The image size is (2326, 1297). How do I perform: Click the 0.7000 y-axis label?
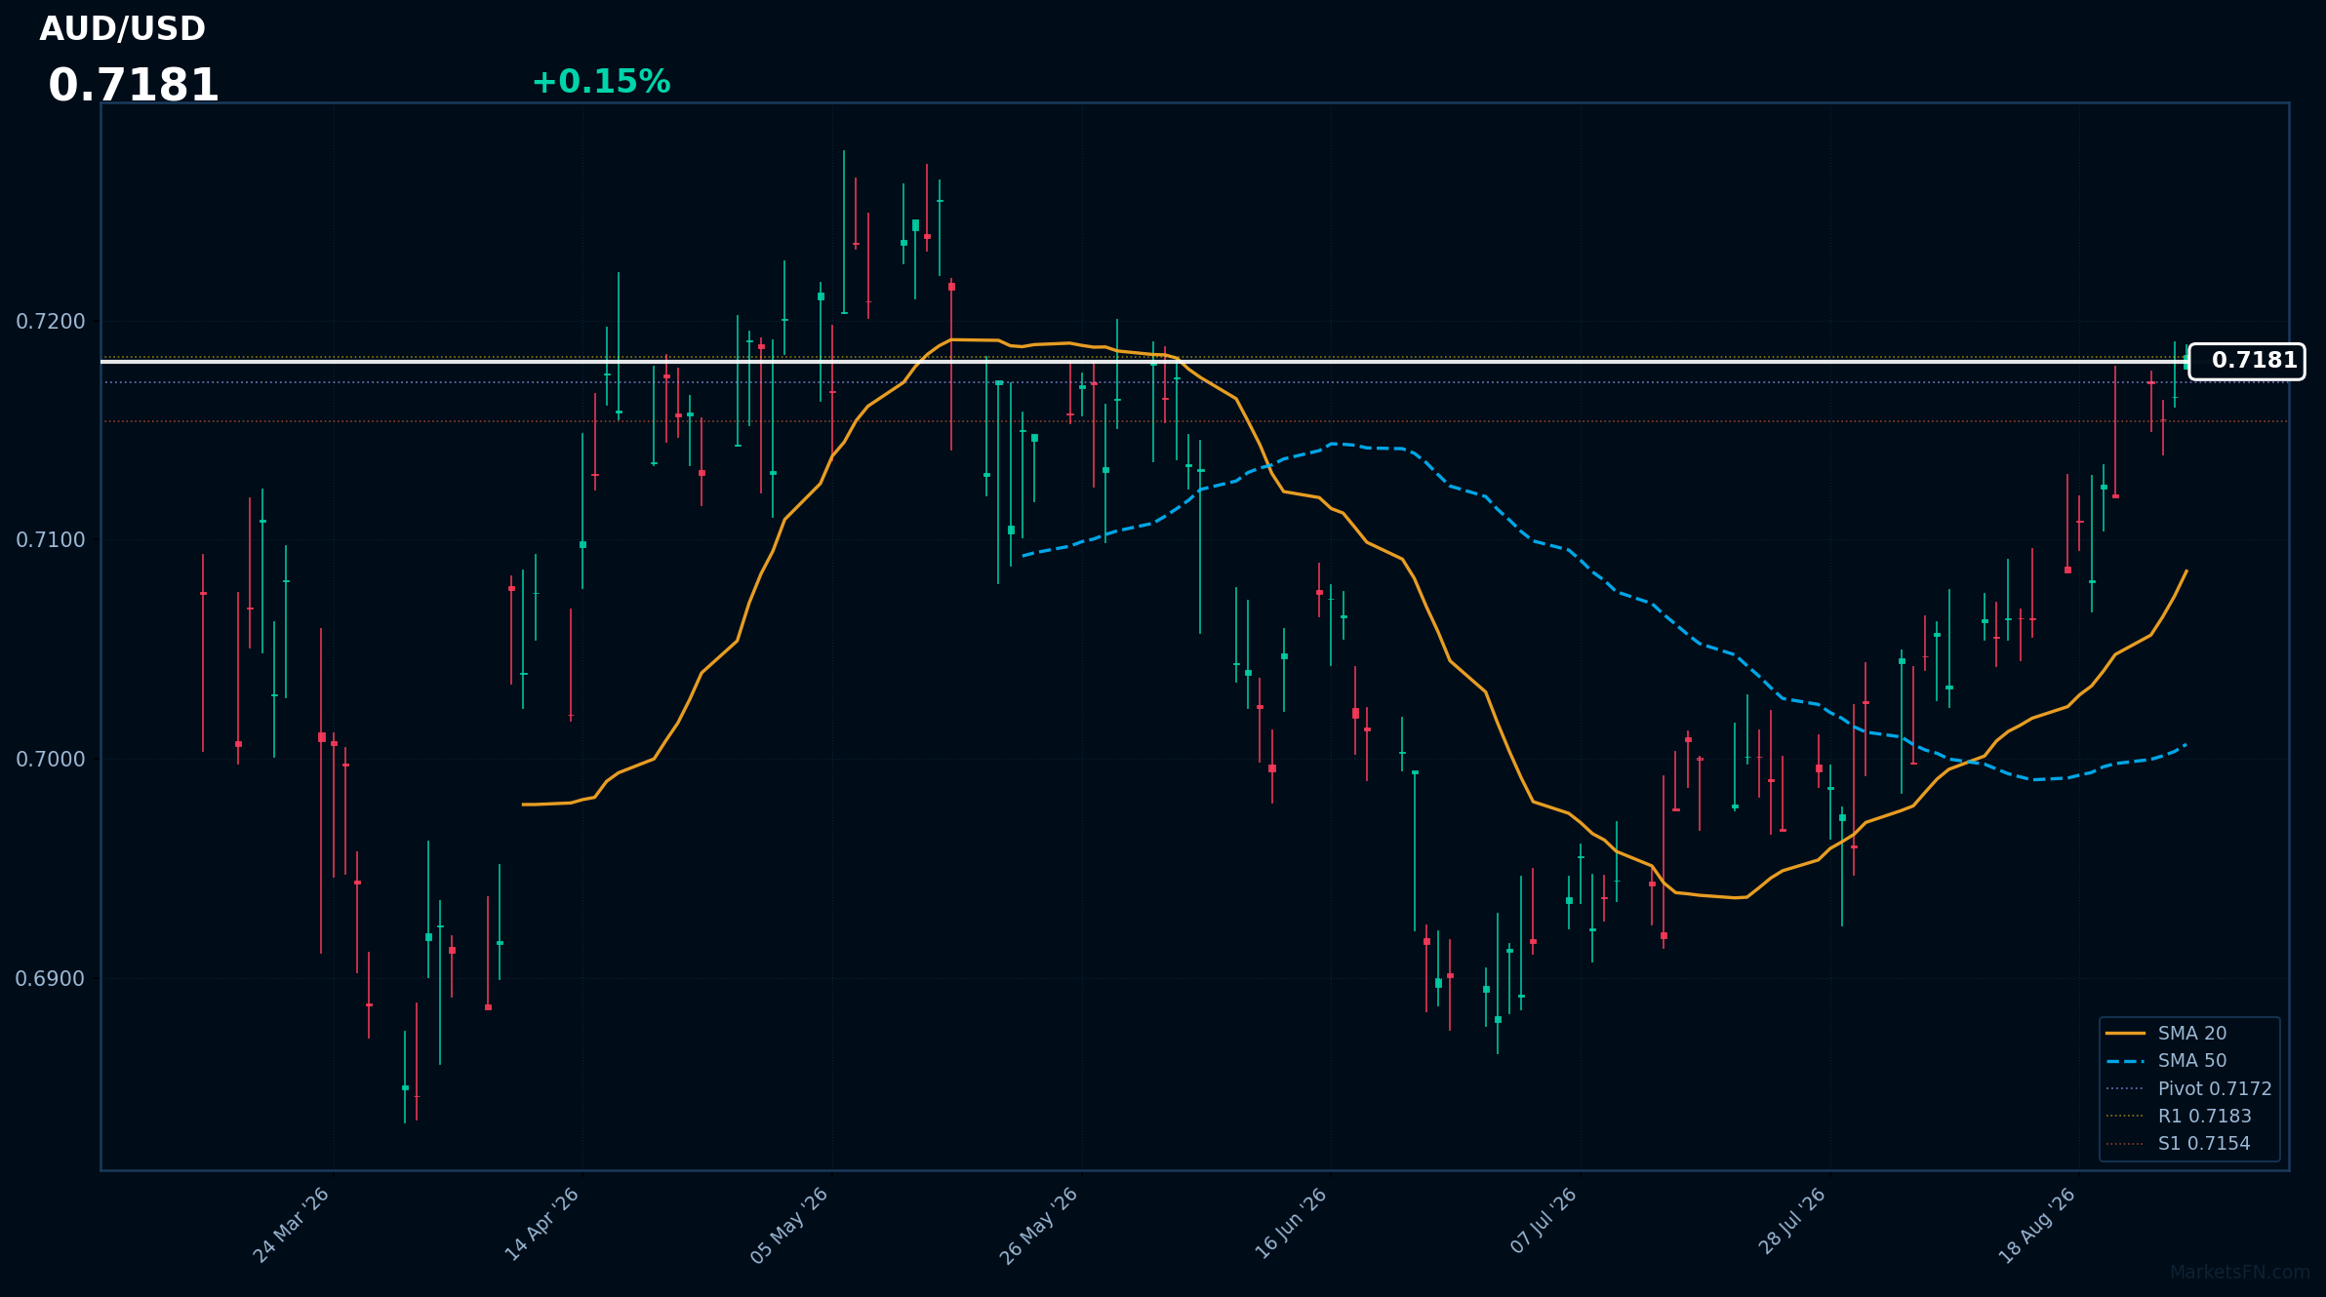click(51, 759)
